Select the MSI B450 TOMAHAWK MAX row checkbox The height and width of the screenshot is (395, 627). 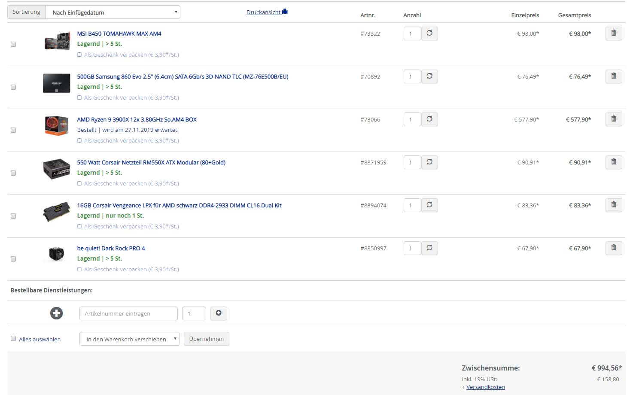13,44
